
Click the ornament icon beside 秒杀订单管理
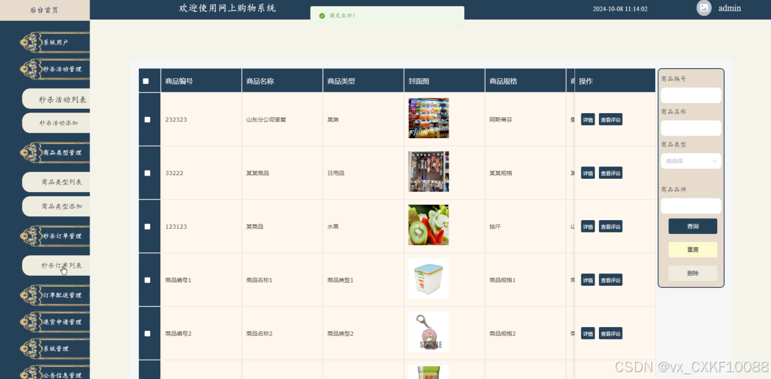(x=31, y=236)
